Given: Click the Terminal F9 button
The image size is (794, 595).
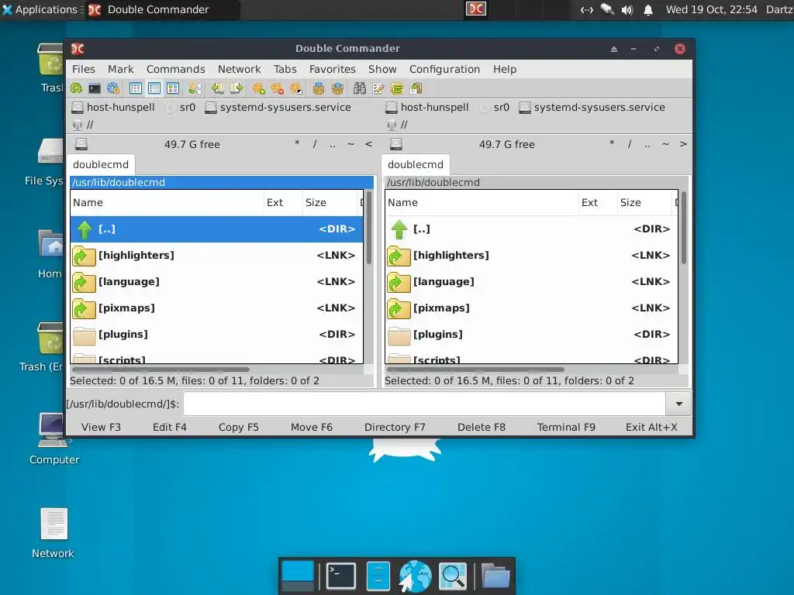Looking at the screenshot, I should [x=566, y=427].
